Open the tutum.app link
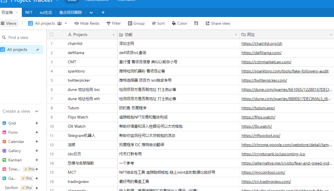 pos(258,108)
